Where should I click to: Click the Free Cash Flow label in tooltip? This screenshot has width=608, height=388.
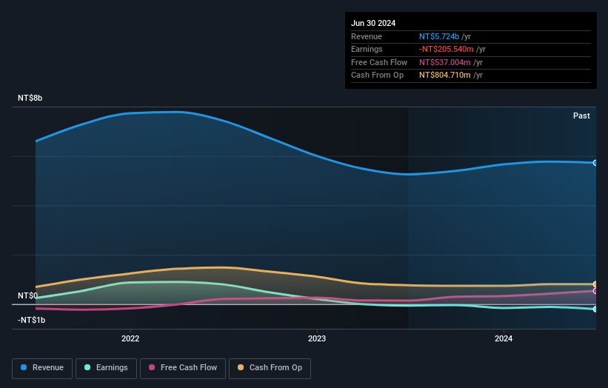tap(379, 62)
